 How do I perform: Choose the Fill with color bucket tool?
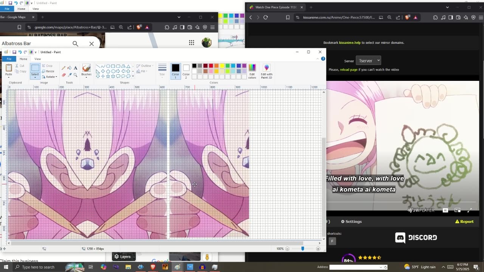(70, 68)
